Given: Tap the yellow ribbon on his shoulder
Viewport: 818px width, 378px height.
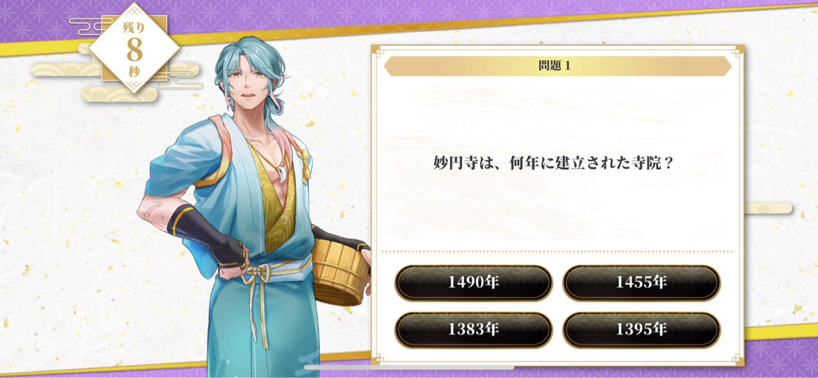Looking at the screenshot, I should tap(305, 162).
